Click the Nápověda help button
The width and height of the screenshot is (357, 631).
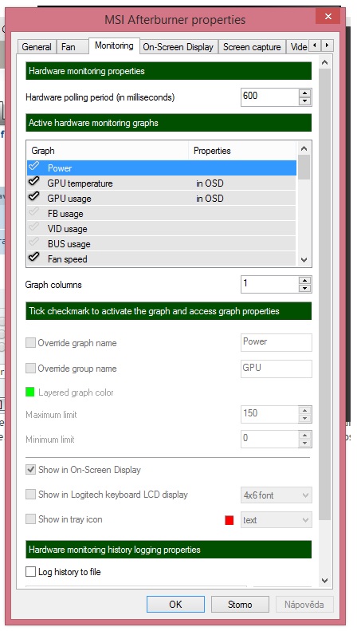[304, 604]
